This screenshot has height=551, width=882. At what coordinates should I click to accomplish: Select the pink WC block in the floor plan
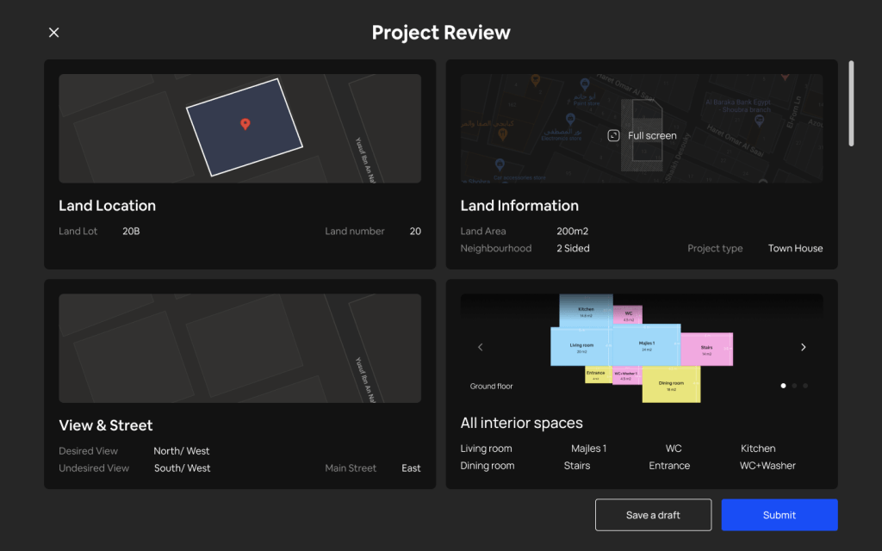coord(628,315)
